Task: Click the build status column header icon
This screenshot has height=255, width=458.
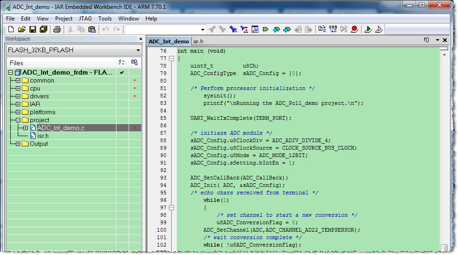Action: (x=134, y=62)
